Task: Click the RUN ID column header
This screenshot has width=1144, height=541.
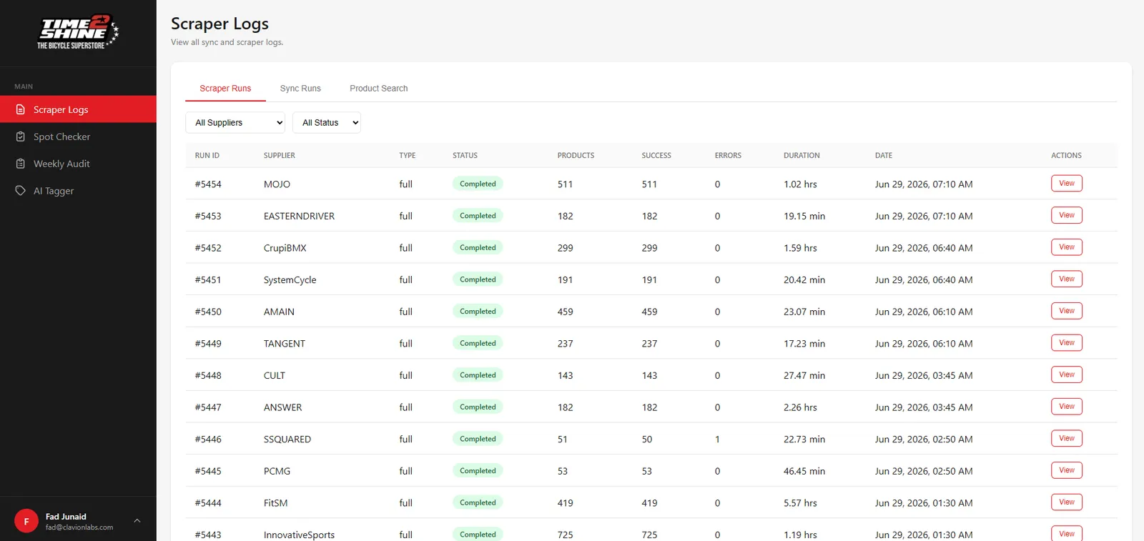Action: tap(207, 155)
